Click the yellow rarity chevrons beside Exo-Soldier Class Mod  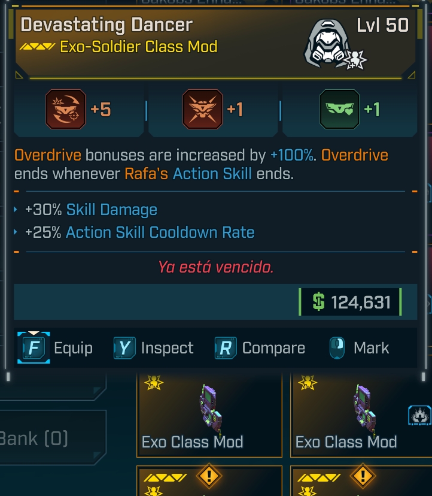tap(37, 47)
